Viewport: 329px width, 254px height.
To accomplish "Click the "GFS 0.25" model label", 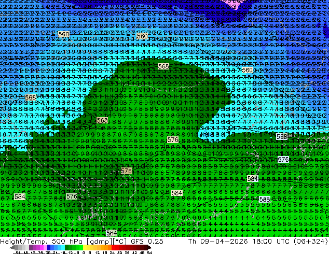I will [147, 242].
